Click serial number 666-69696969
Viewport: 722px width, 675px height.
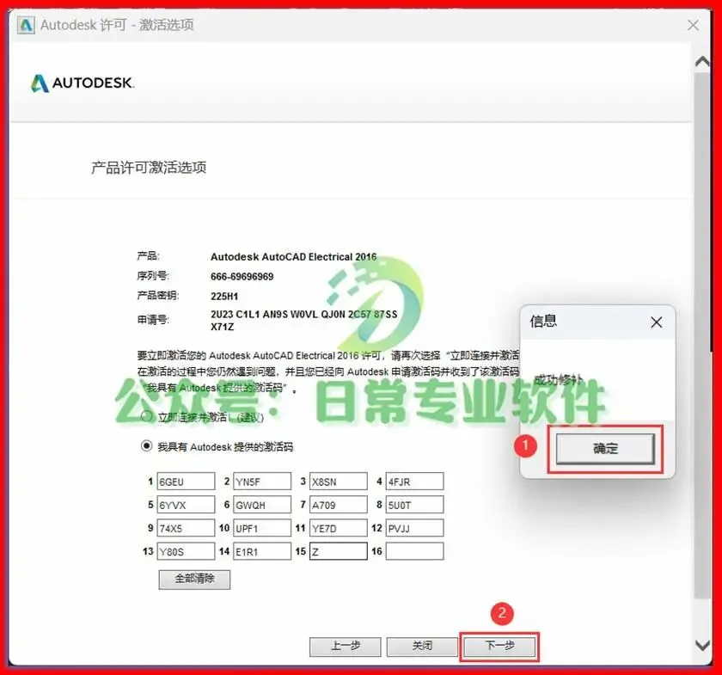[x=242, y=277]
